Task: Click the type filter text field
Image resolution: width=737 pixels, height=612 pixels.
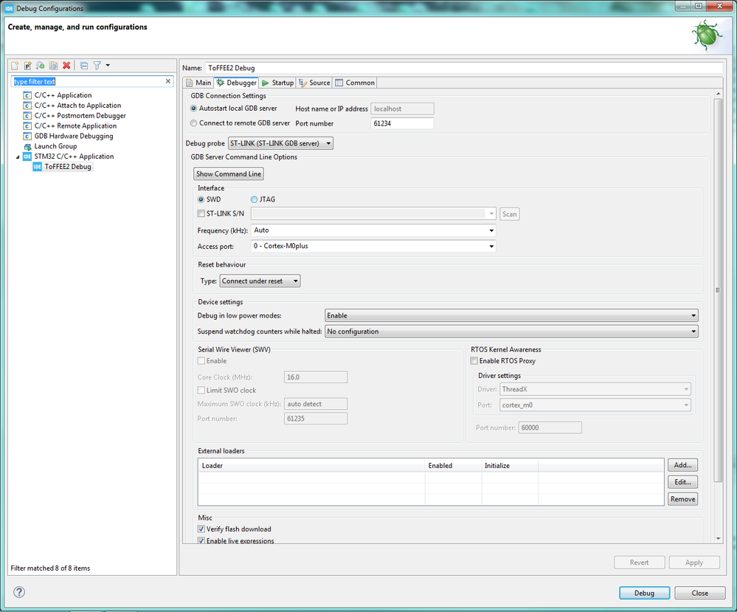Action: [88, 82]
